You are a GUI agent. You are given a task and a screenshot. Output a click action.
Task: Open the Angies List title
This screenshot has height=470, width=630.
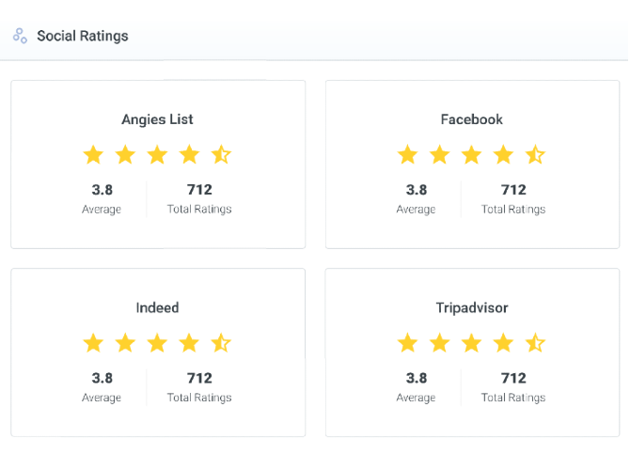pos(158,119)
